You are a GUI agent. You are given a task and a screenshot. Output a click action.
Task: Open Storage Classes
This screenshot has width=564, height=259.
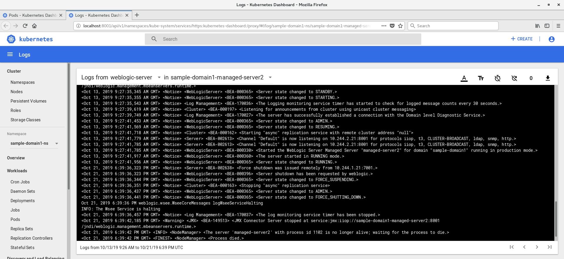pos(26,120)
